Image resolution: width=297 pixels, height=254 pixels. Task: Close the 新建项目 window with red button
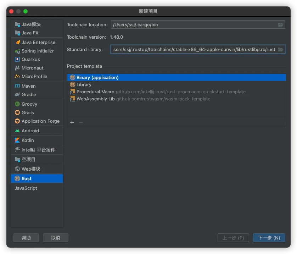coord(11,11)
